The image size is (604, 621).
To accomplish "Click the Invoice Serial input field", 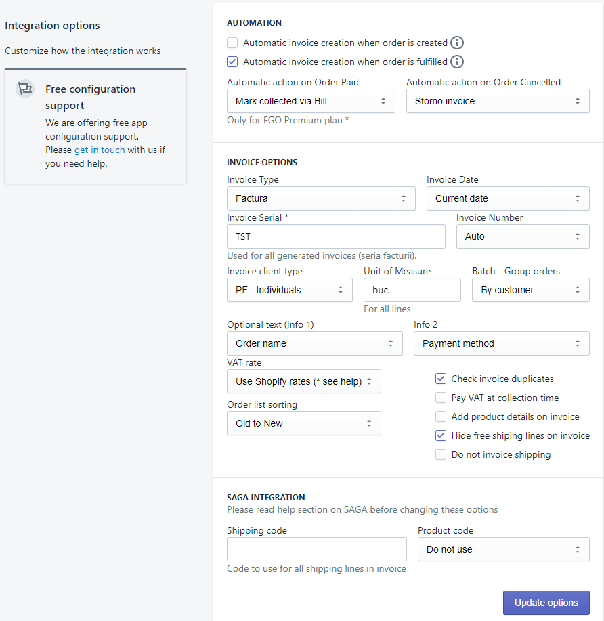I will point(336,236).
